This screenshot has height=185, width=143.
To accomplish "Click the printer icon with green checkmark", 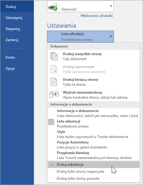I will (x=53, y=7).
